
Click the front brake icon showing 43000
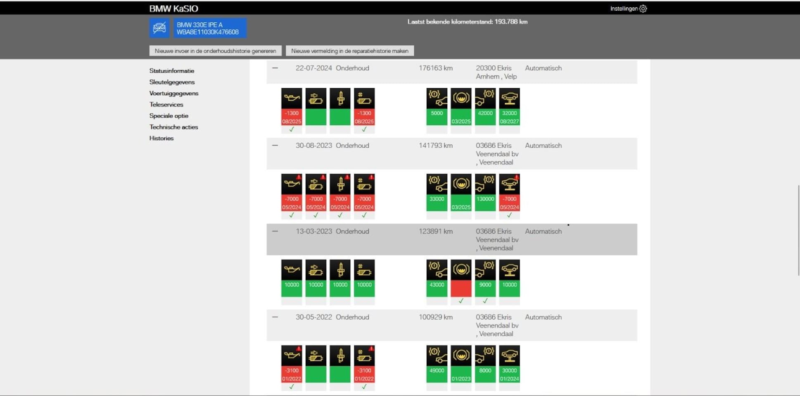(437, 270)
